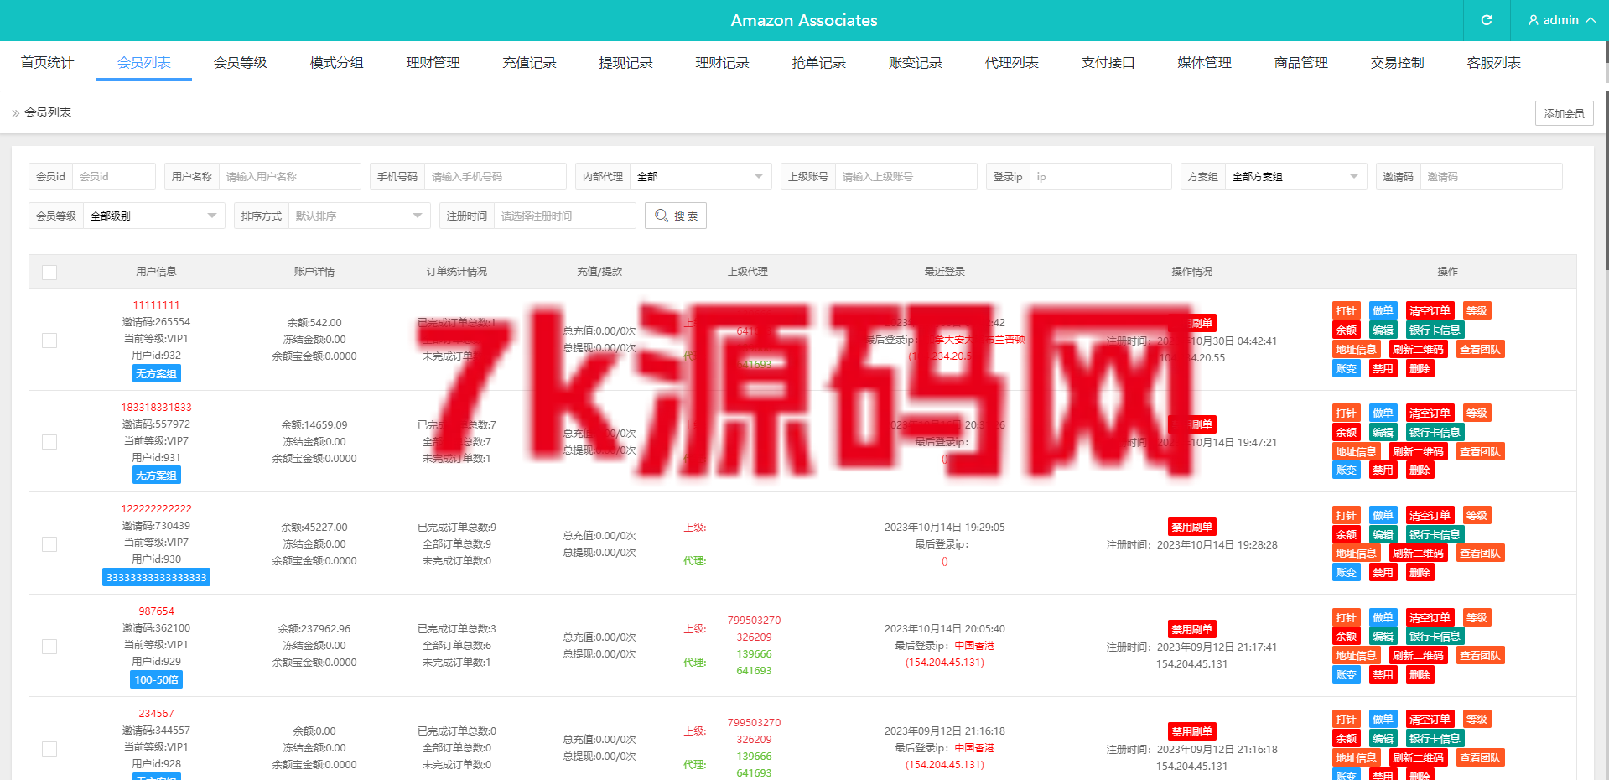Click 清空订单 for user 234567
Image resolution: width=1609 pixels, height=780 pixels.
[x=1430, y=720]
